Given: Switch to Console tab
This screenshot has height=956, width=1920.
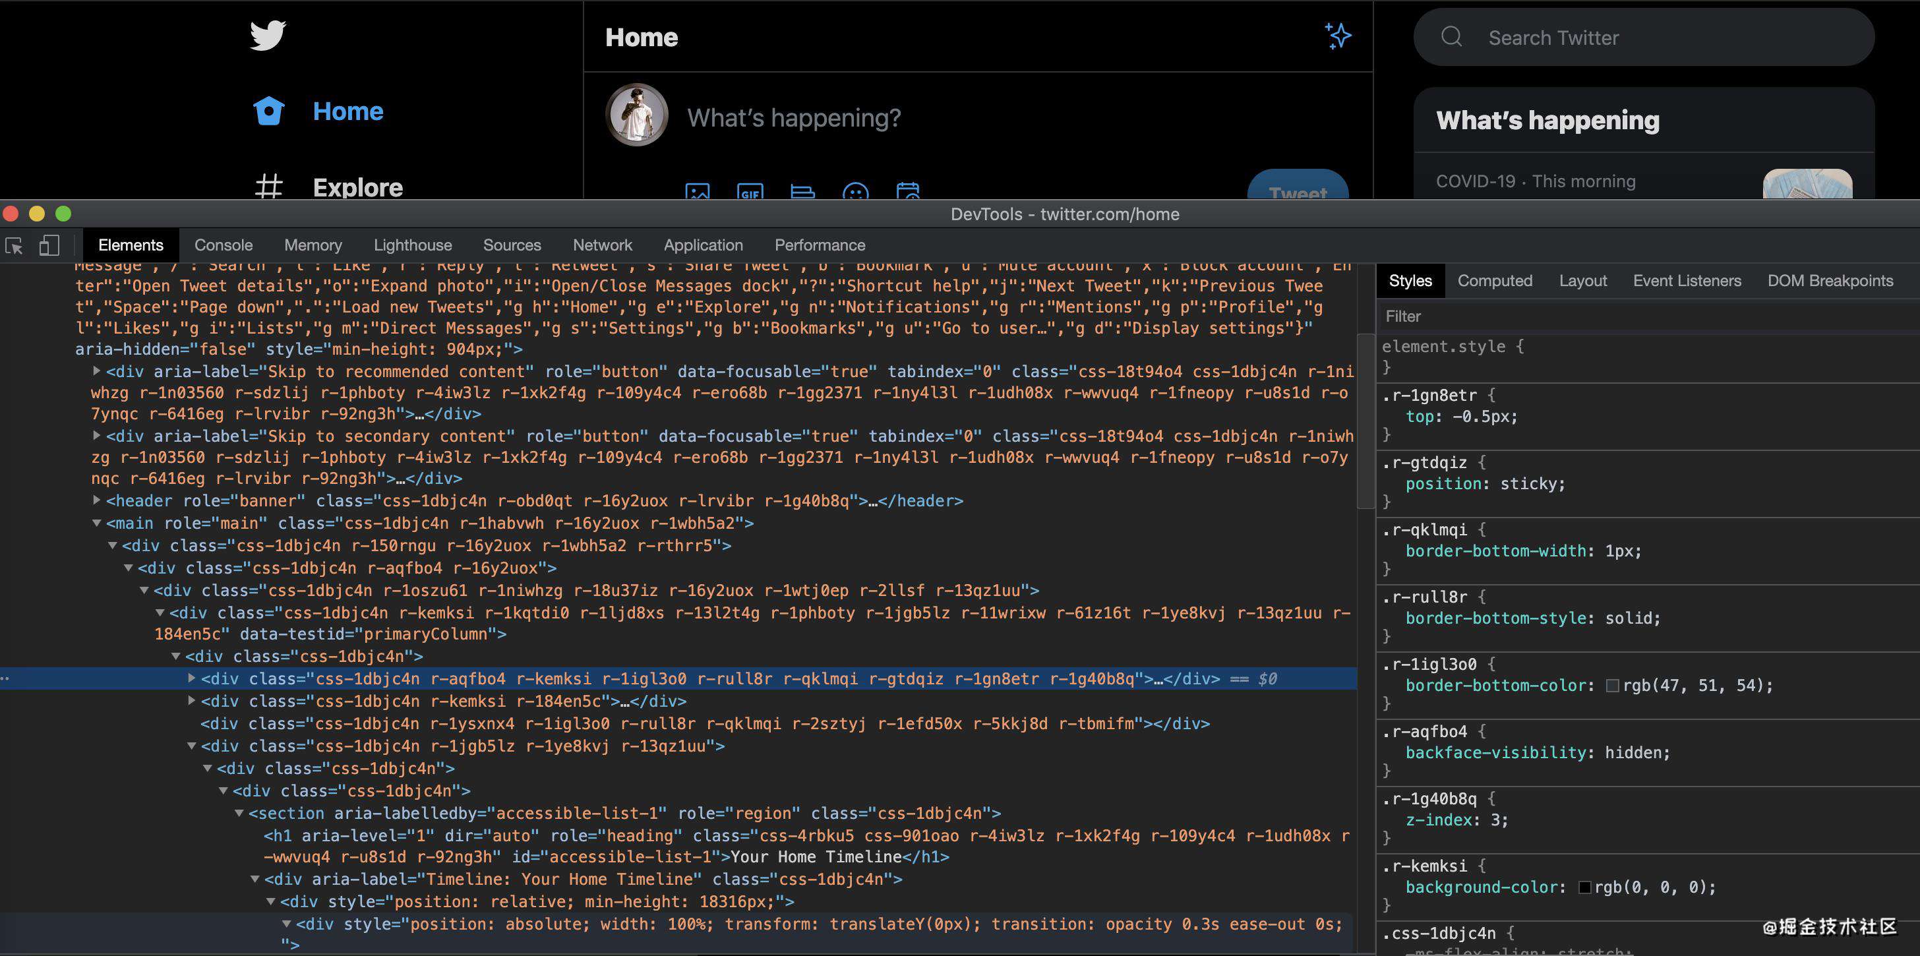Looking at the screenshot, I should [x=223, y=245].
